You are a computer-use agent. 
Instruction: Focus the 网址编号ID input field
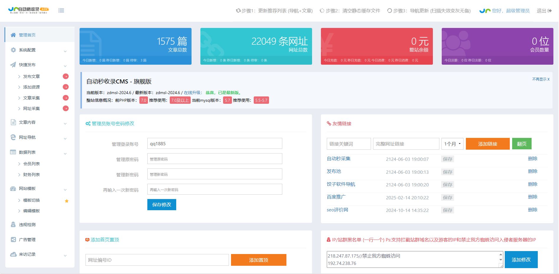click(157, 260)
